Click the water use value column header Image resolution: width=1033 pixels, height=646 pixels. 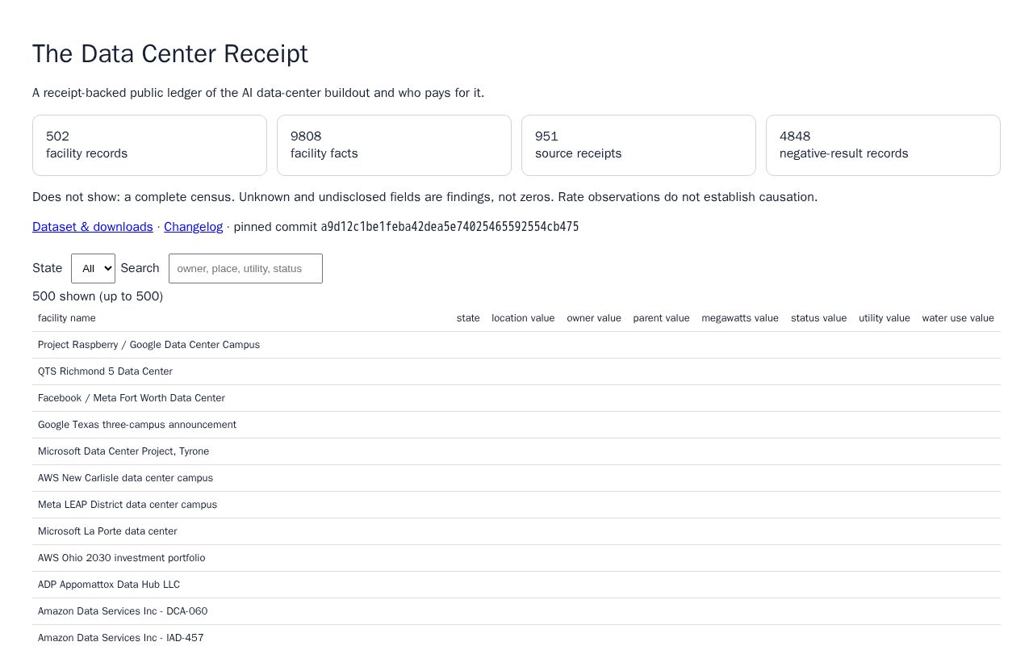click(958, 318)
